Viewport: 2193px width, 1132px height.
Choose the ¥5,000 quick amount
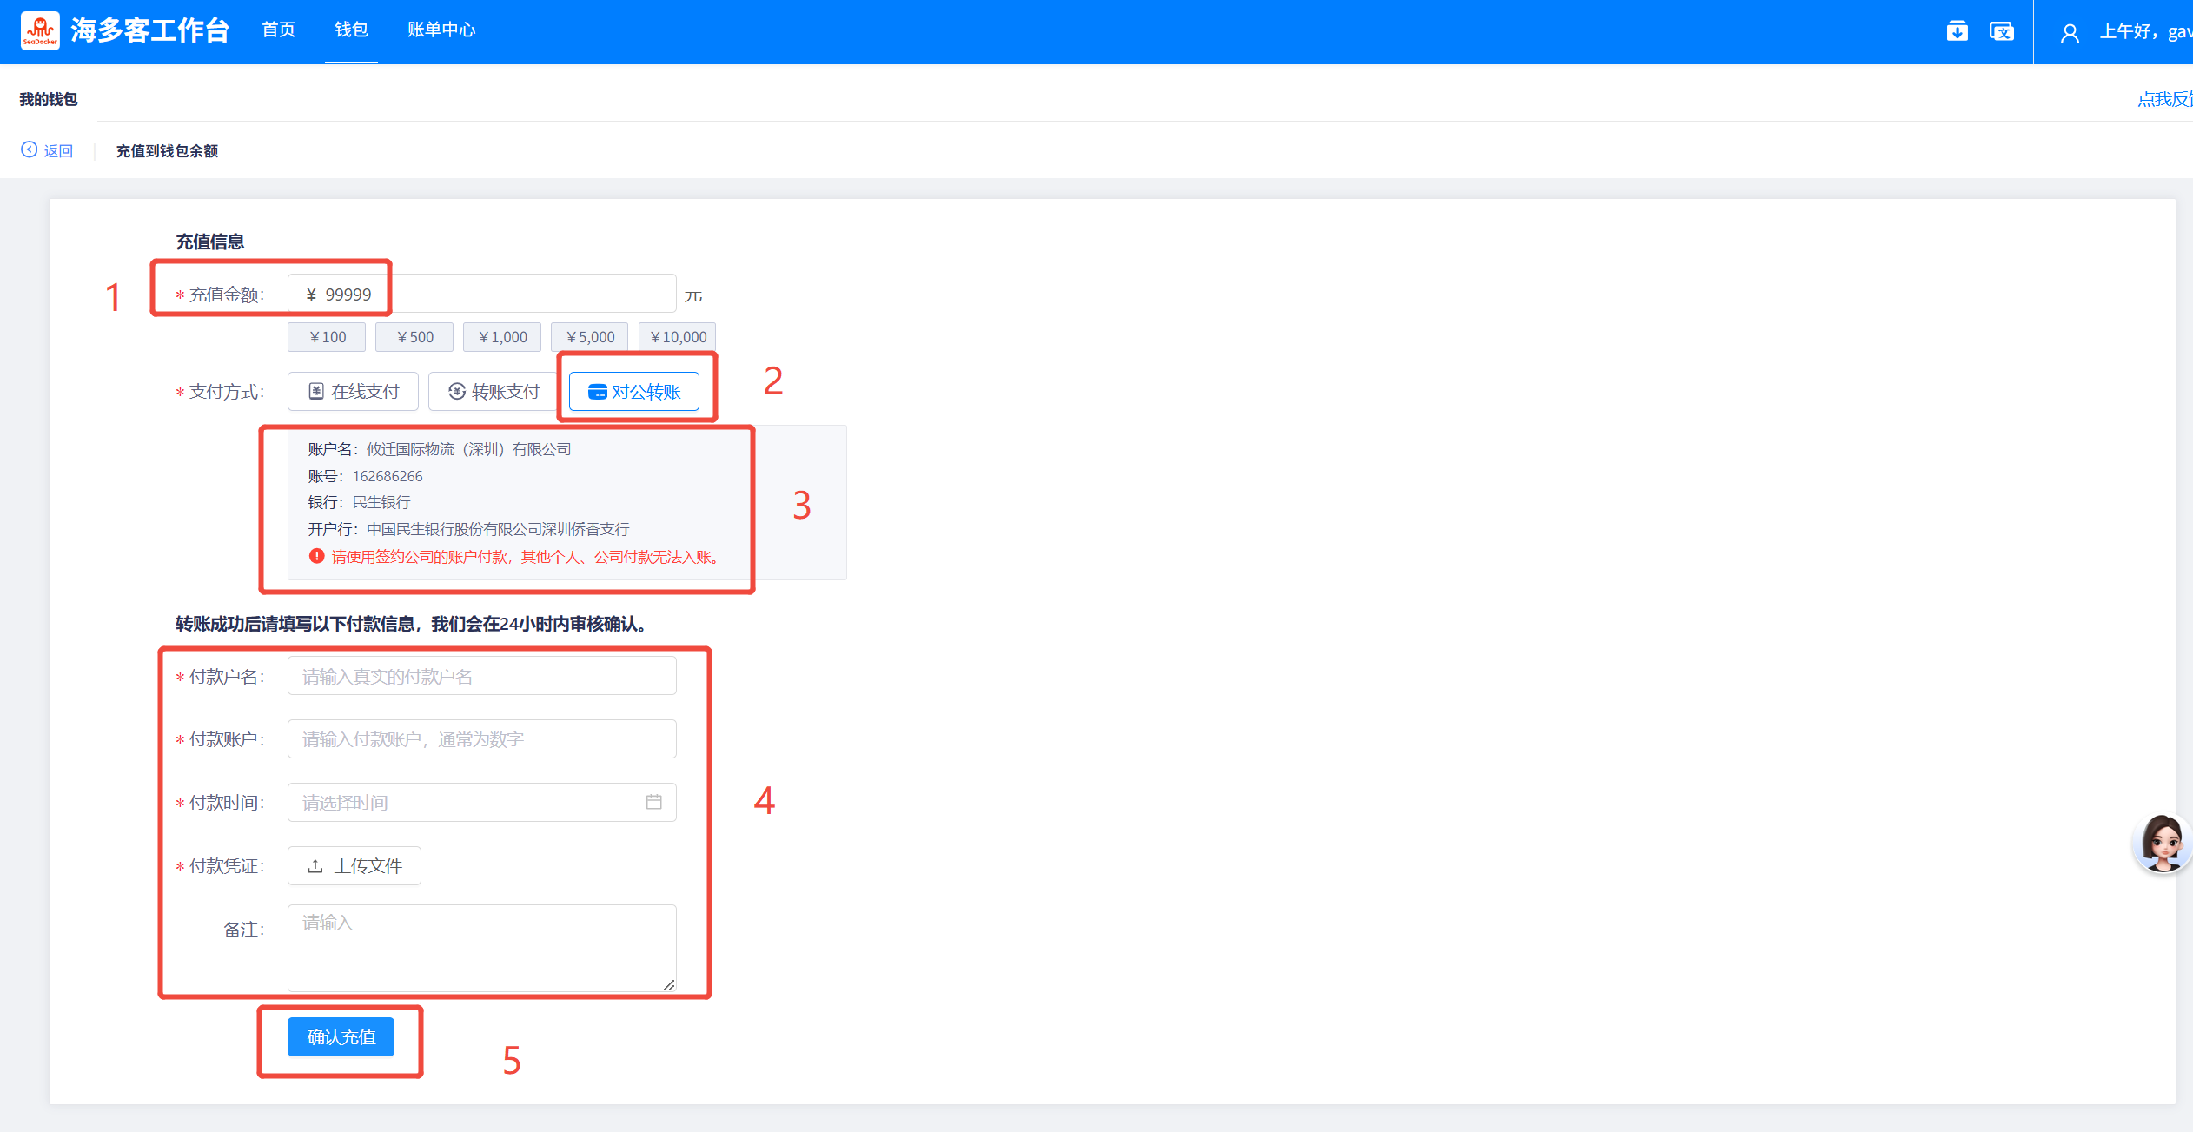(x=589, y=337)
